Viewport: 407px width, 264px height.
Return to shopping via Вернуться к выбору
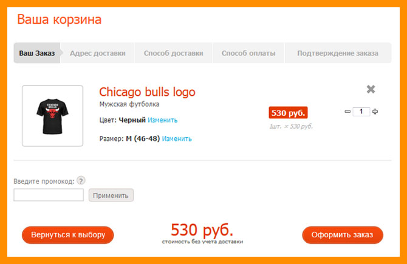point(68,235)
